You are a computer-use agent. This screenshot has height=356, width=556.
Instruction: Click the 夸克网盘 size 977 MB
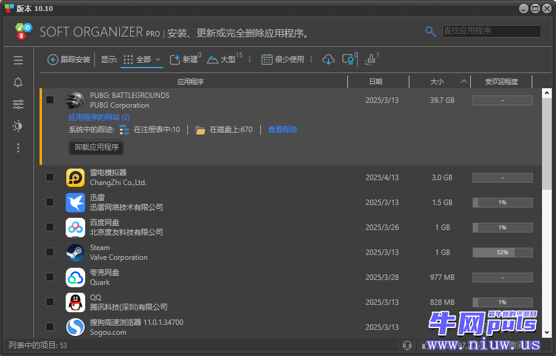pyautogui.click(x=442, y=277)
